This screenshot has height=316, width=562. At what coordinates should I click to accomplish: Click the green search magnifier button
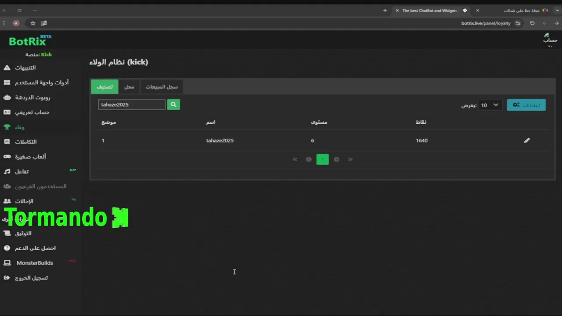pos(173,104)
